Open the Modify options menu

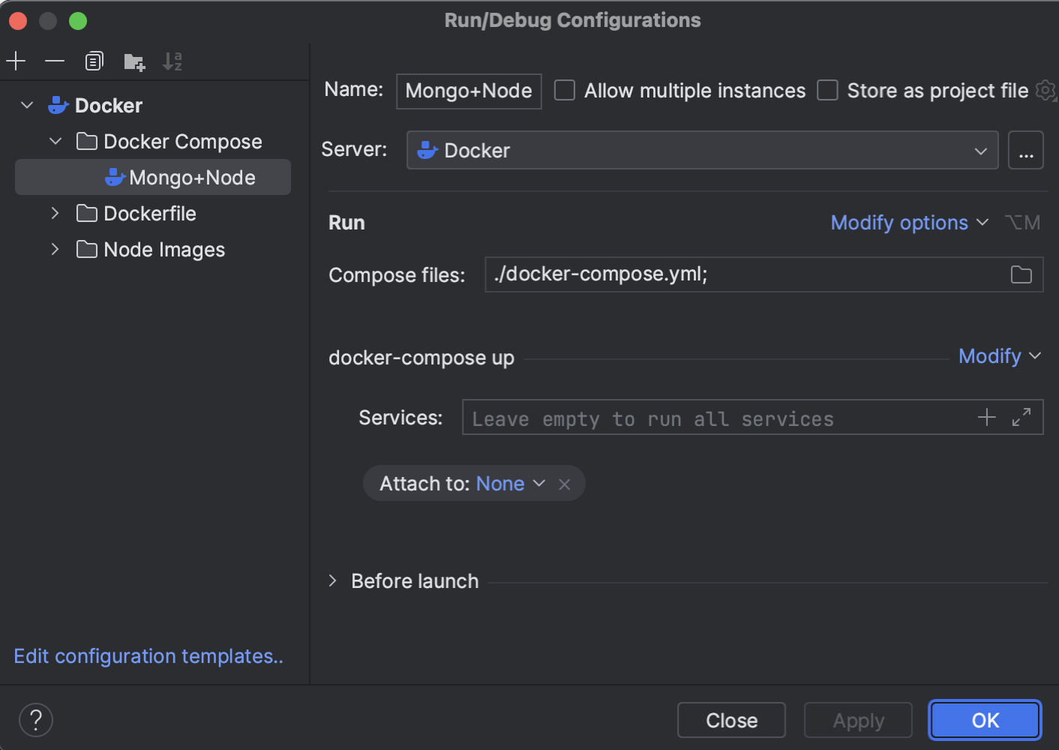tap(909, 223)
